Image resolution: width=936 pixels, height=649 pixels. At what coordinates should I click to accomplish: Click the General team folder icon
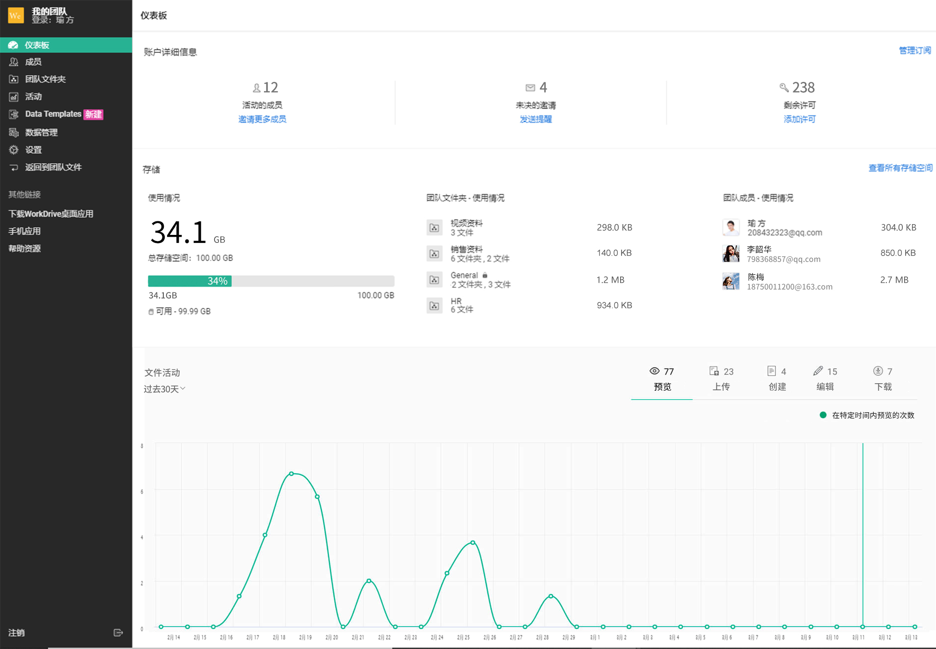tap(434, 280)
